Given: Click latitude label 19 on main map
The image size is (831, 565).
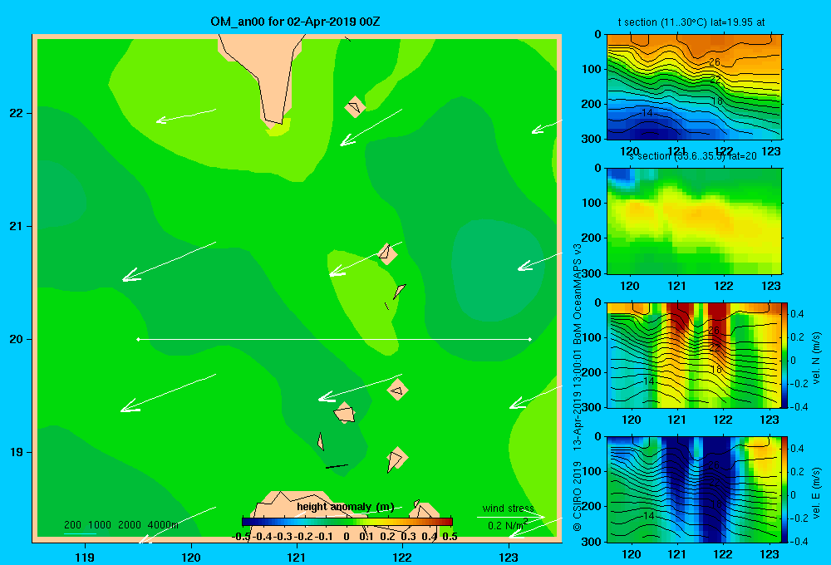Looking at the screenshot, I should click(x=17, y=452).
